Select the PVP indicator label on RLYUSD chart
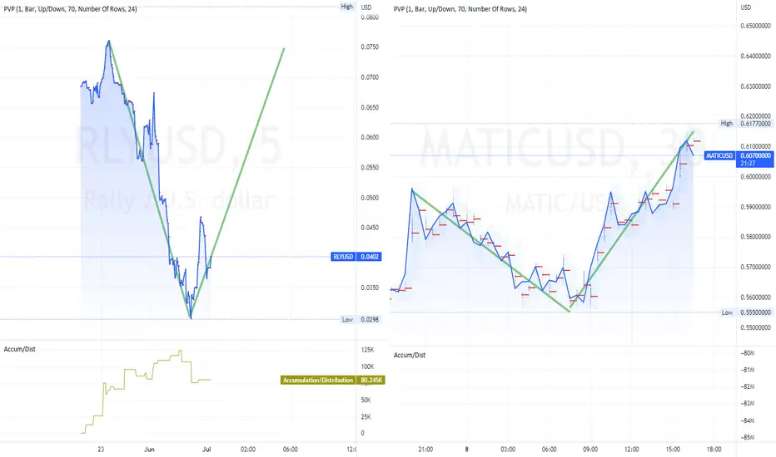 (70, 9)
